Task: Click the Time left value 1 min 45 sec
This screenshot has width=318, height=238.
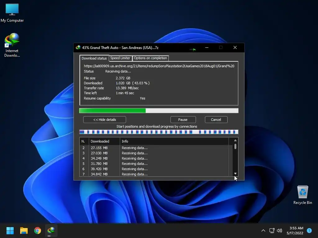Action: [x=125, y=93]
